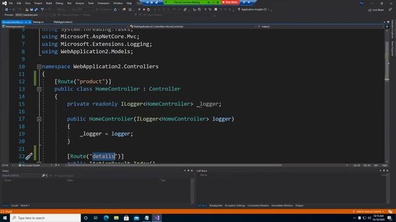This screenshot has width=396, height=222.
Task: Click the Autos search input field
Action: pyautogui.click(x=22, y=175)
